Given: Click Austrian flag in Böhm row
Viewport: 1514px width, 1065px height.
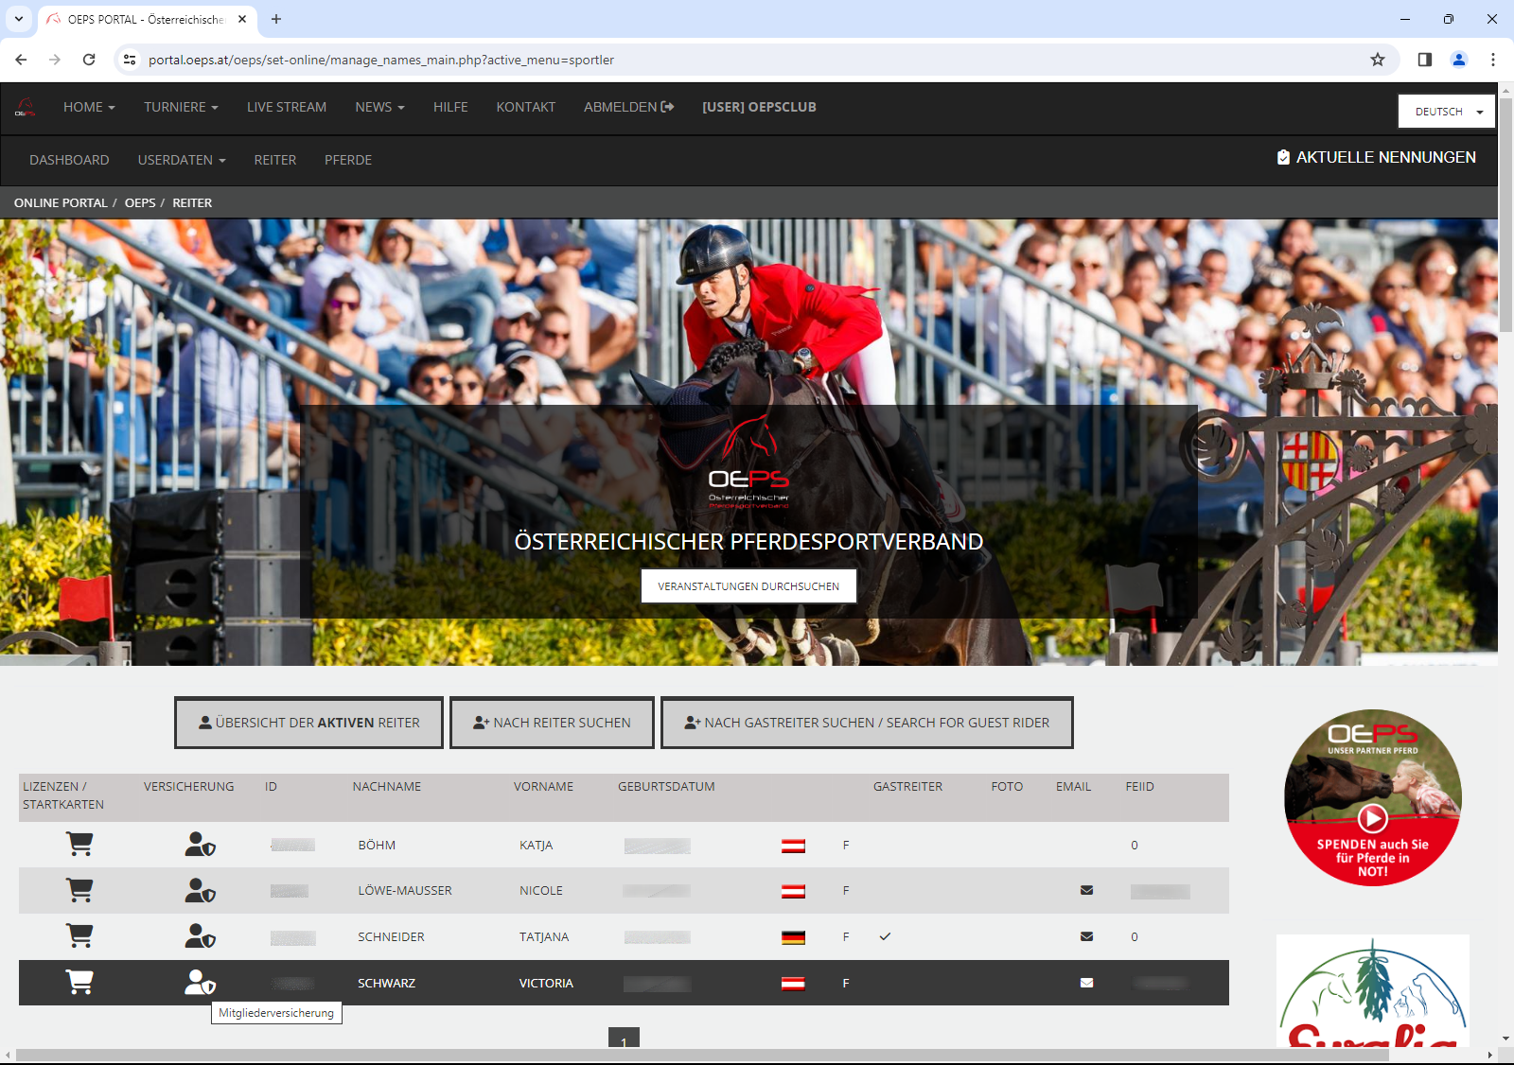Looking at the screenshot, I should pyautogui.click(x=793, y=846).
